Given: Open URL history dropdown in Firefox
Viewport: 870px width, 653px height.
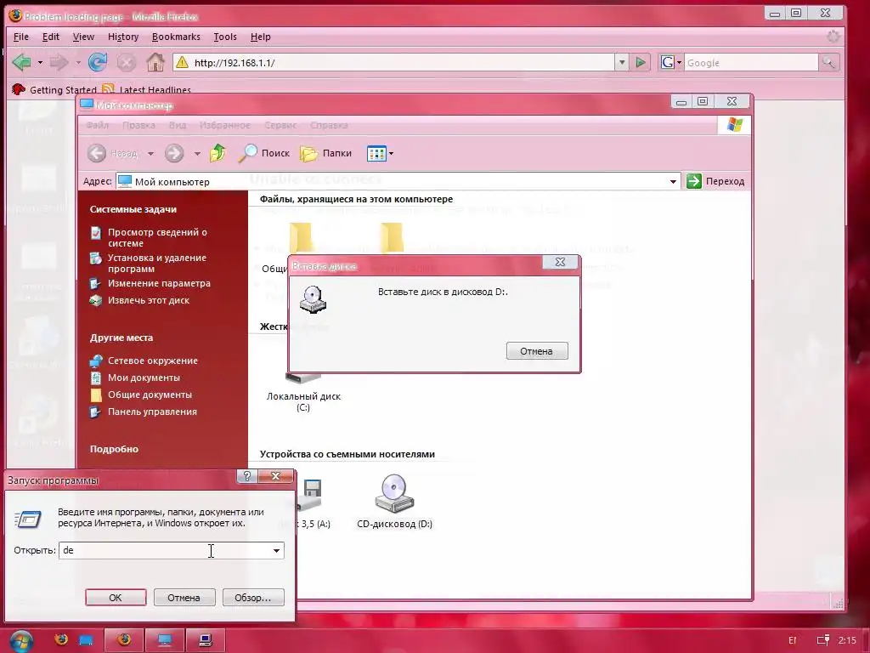Looking at the screenshot, I should point(621,62).
